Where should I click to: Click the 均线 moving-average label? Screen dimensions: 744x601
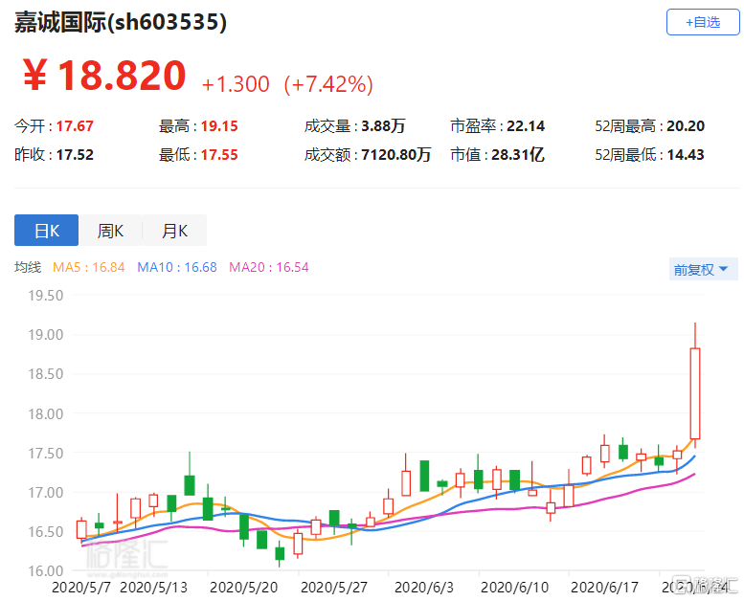[x=28, y=267]
